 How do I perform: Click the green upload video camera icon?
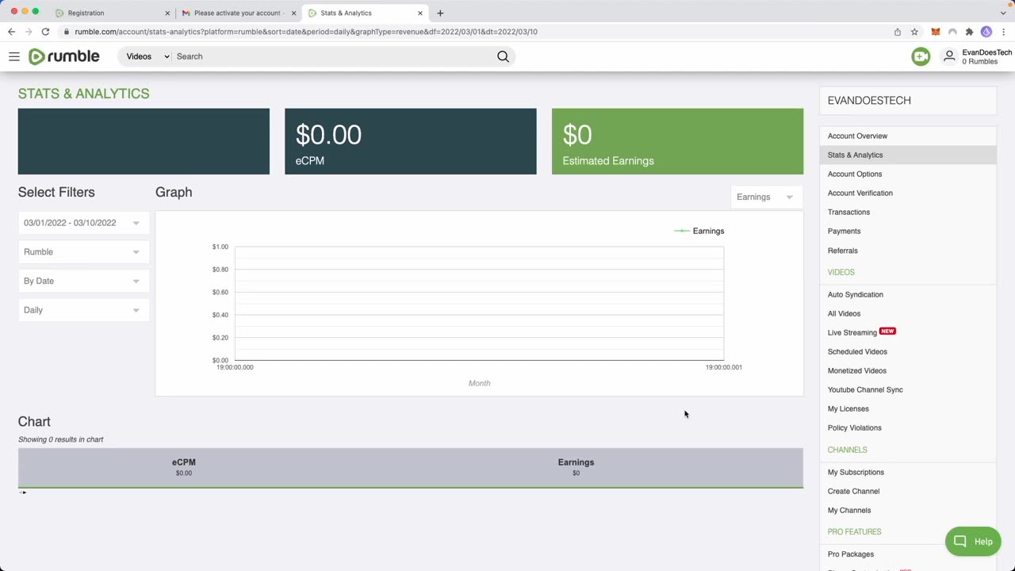(921, 56)
